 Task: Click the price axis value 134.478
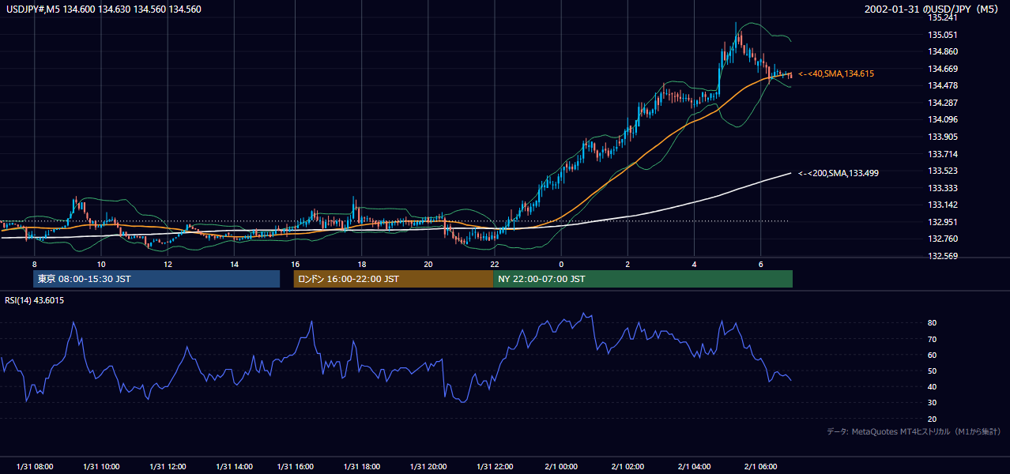click(942, 86)
